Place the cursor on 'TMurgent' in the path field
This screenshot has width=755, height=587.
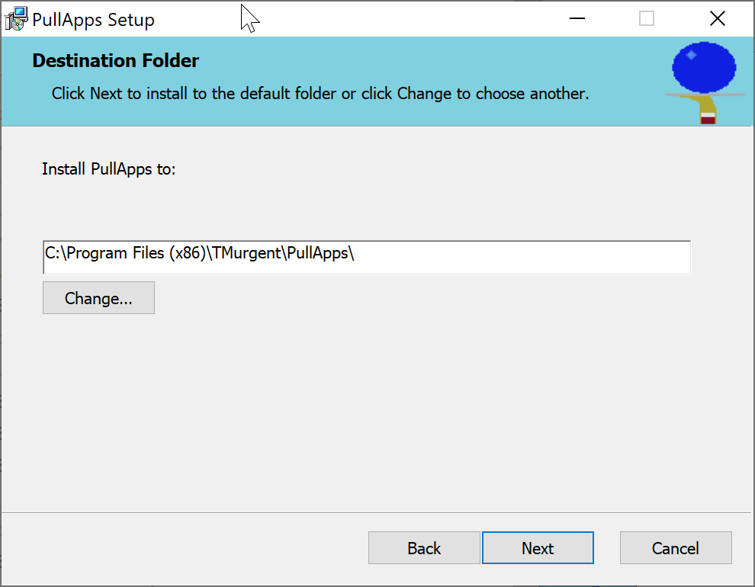[246, 253]
